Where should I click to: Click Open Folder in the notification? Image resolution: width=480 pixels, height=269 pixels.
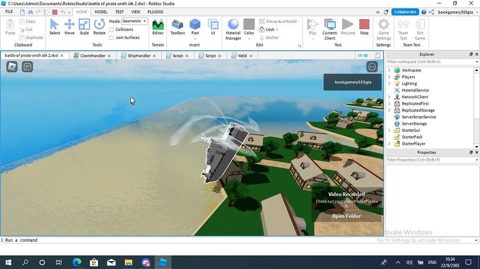346,216
